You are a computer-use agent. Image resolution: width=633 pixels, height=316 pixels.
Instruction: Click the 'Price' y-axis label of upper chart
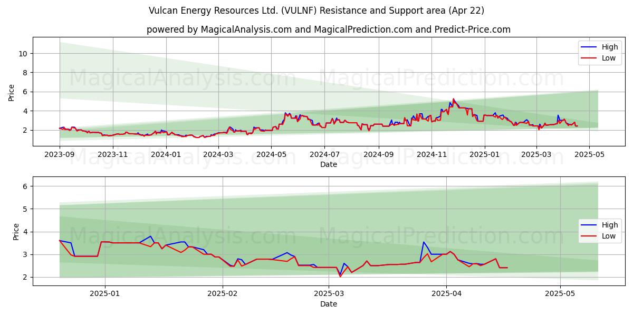click(x=12, y=92)
